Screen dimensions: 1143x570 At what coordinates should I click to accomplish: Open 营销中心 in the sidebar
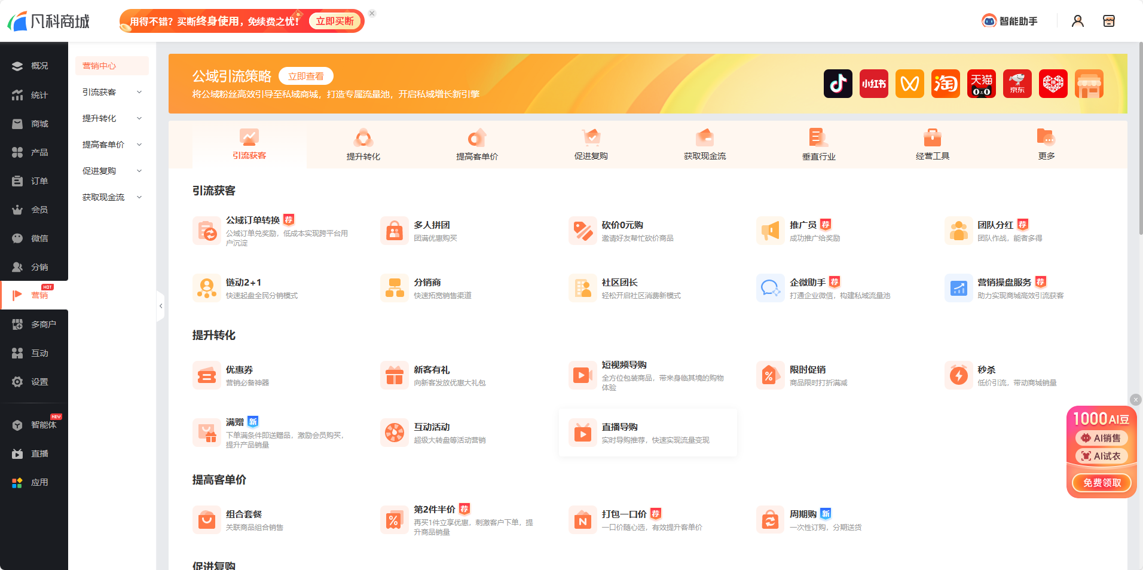click(x=112, y=66)
